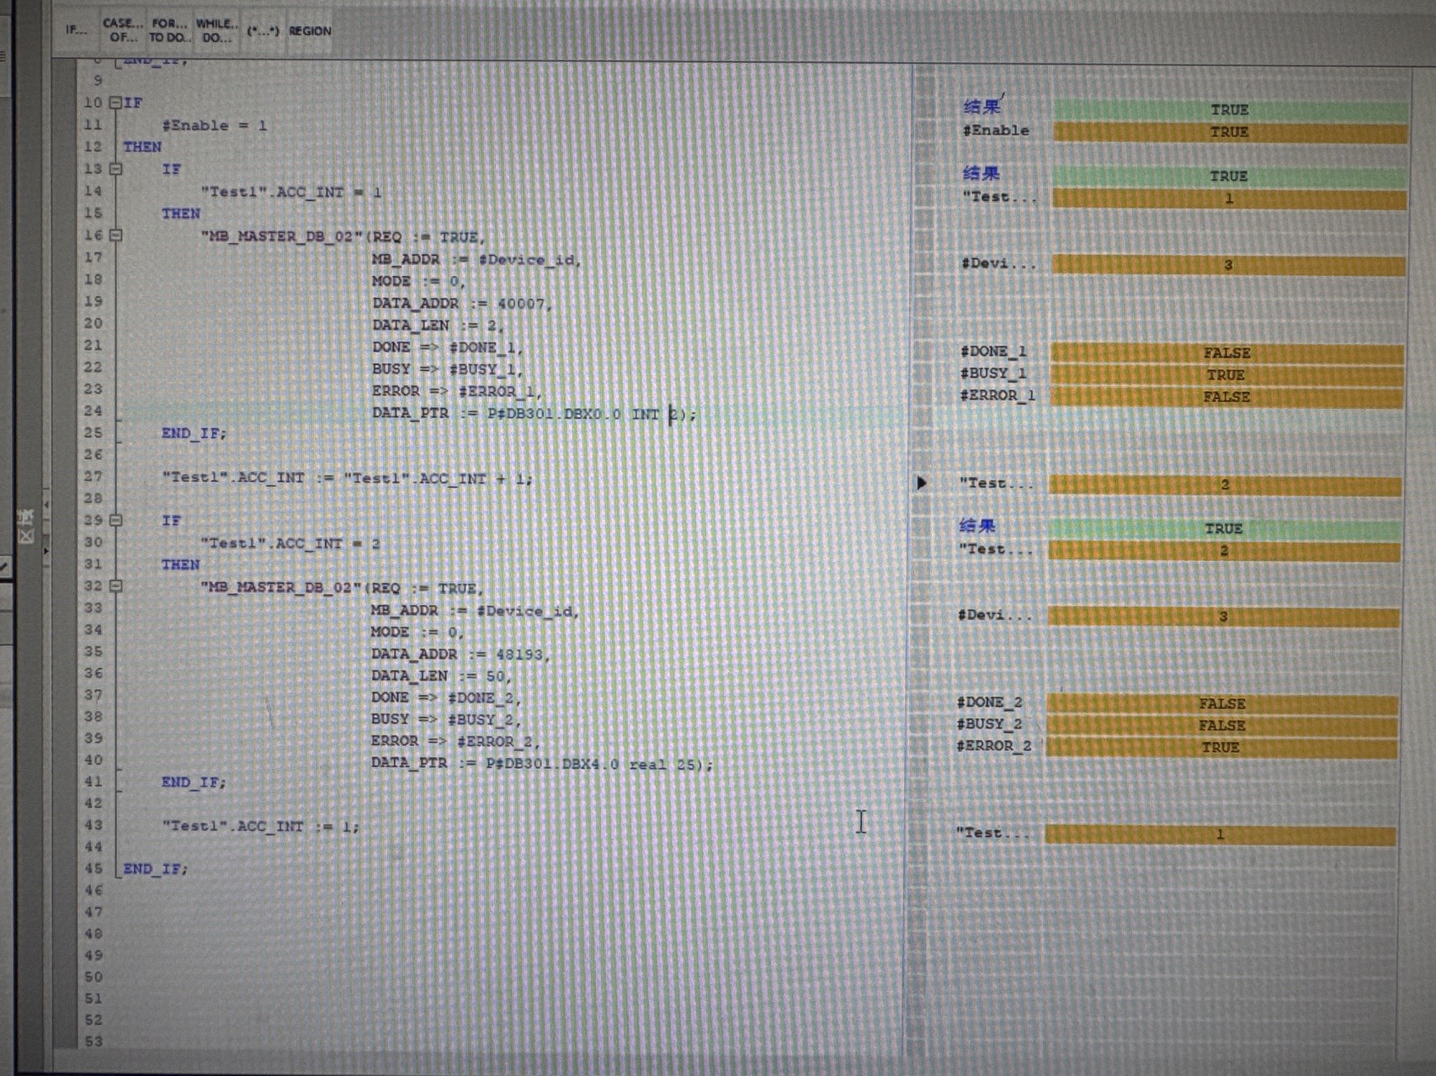Click the 'DONE => #DONE_2' line
This screenshot has width=1436, height=1076.
pyautogui.click(x=446, y=697)
